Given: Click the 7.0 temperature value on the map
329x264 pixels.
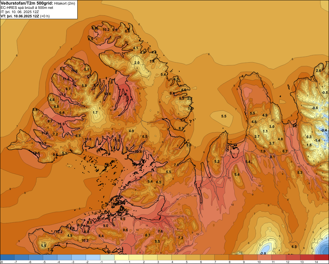Looking at the screenshot, I should [176, 165].
